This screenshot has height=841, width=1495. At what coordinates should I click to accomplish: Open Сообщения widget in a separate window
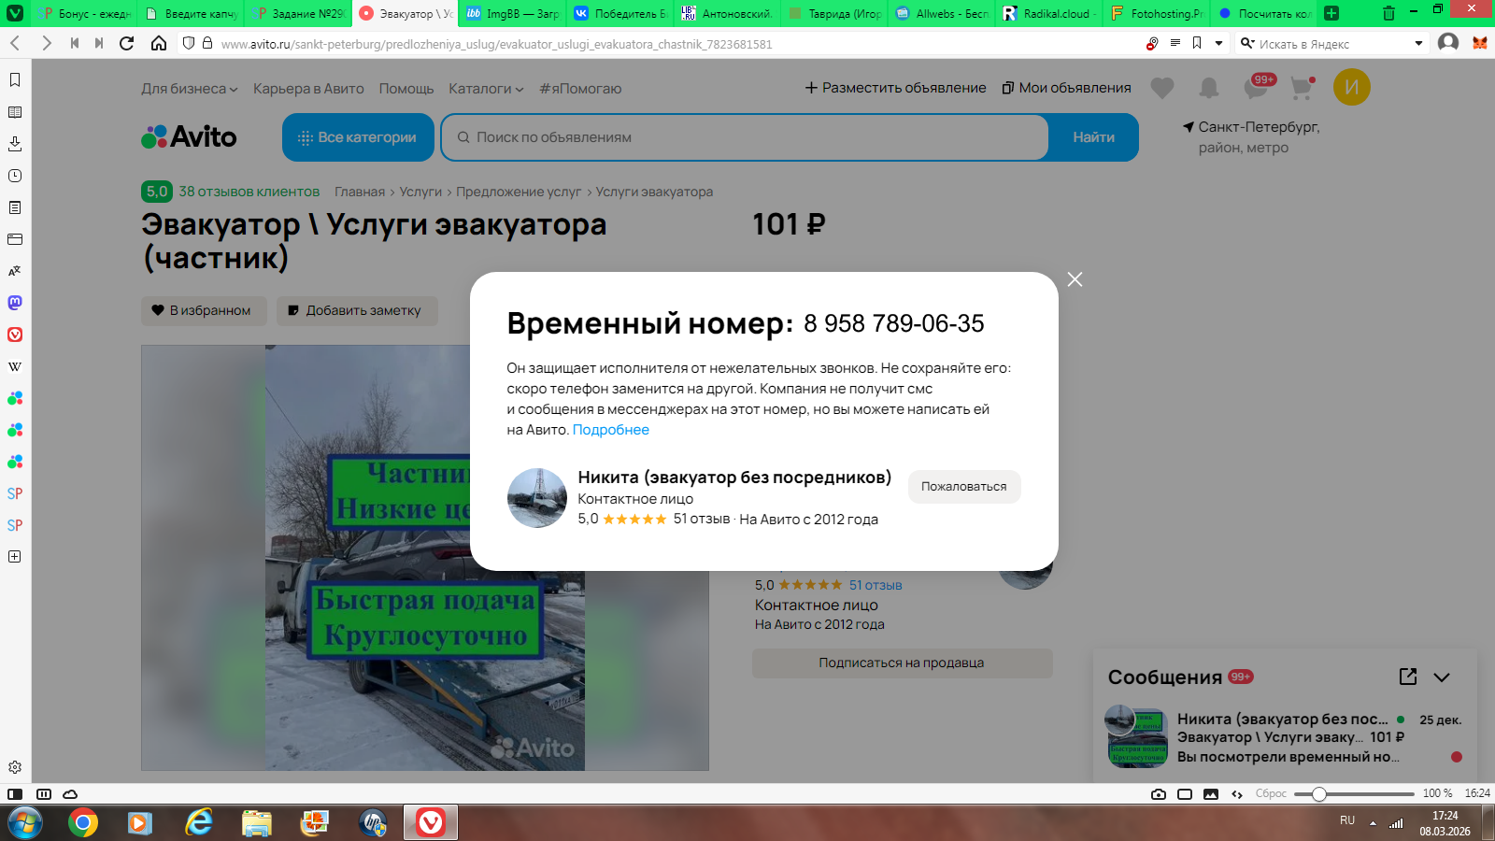click(x=1408, y=677)
